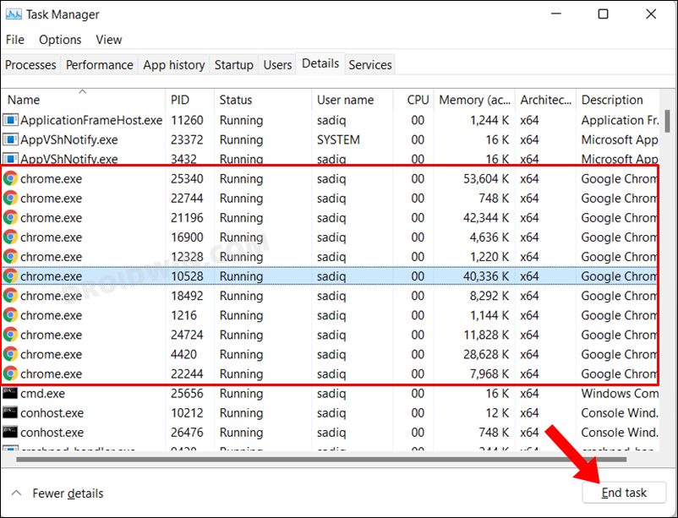Click the Chrome icon of PID 1216 row

click(x=10, y=315)
